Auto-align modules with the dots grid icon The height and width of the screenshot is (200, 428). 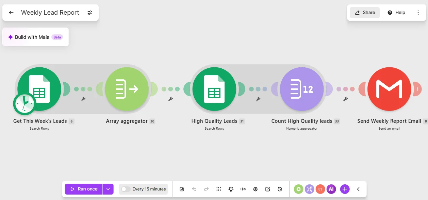219,189
